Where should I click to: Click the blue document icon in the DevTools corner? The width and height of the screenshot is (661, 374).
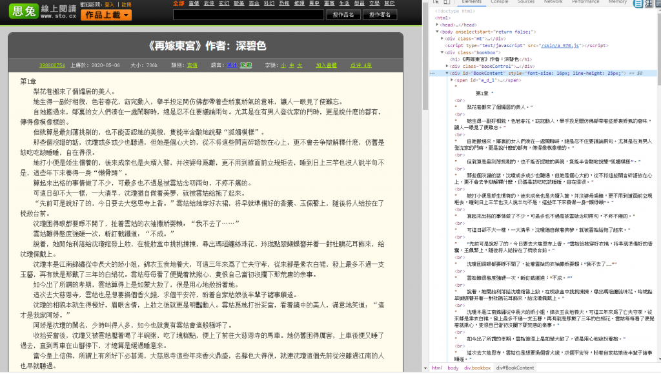[x=638, y=3]
